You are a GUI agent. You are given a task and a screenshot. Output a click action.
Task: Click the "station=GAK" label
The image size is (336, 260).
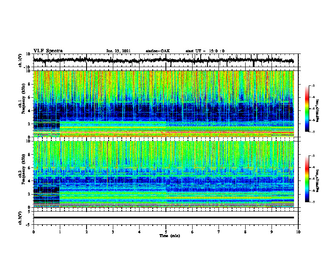(x=158, y=51)
